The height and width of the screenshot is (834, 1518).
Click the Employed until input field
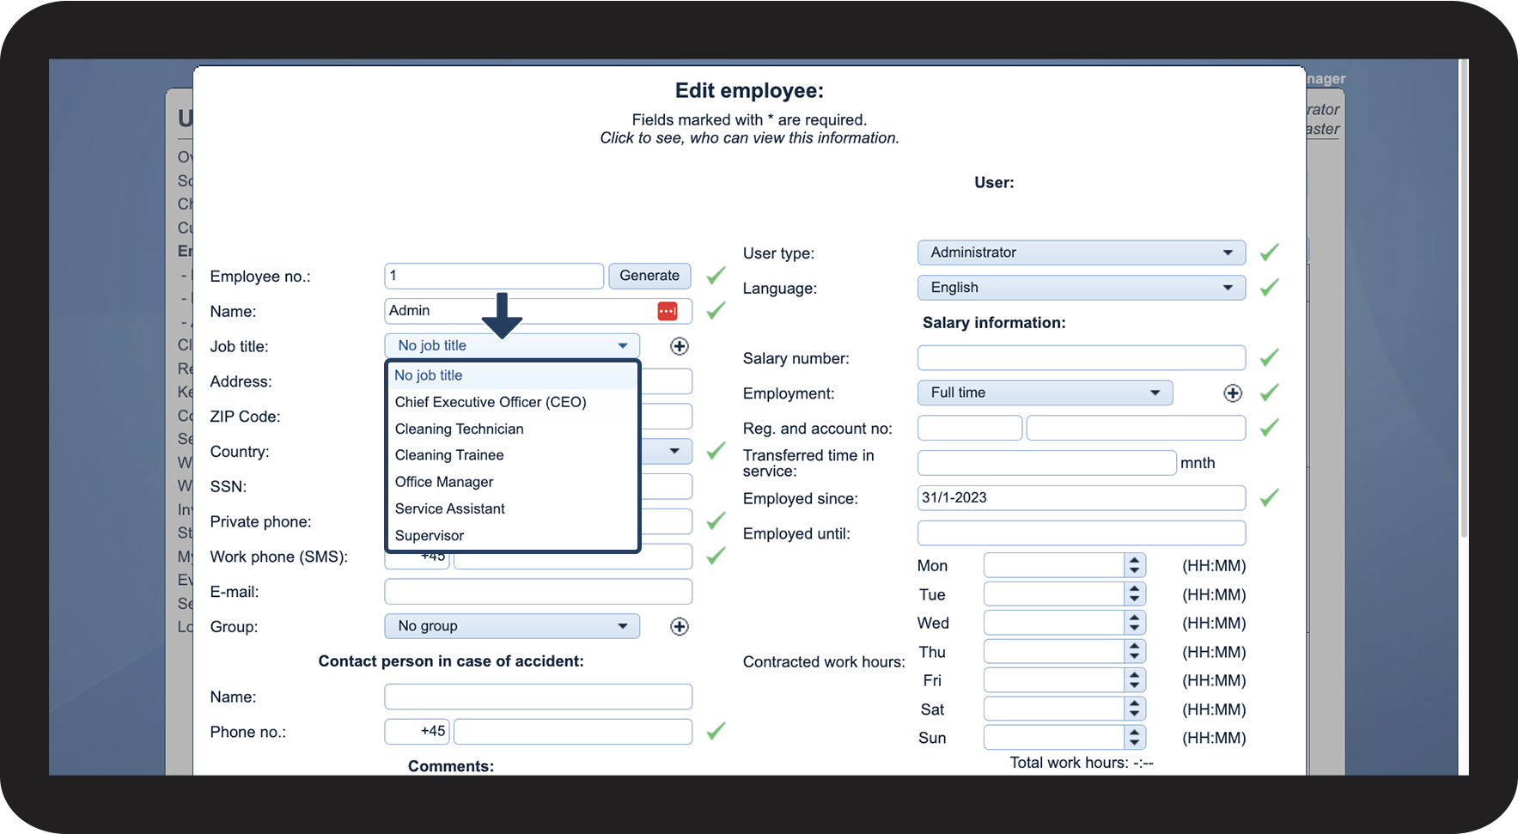pos(1082,533)
